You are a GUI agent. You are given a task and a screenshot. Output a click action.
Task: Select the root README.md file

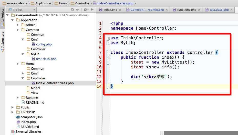28,127
